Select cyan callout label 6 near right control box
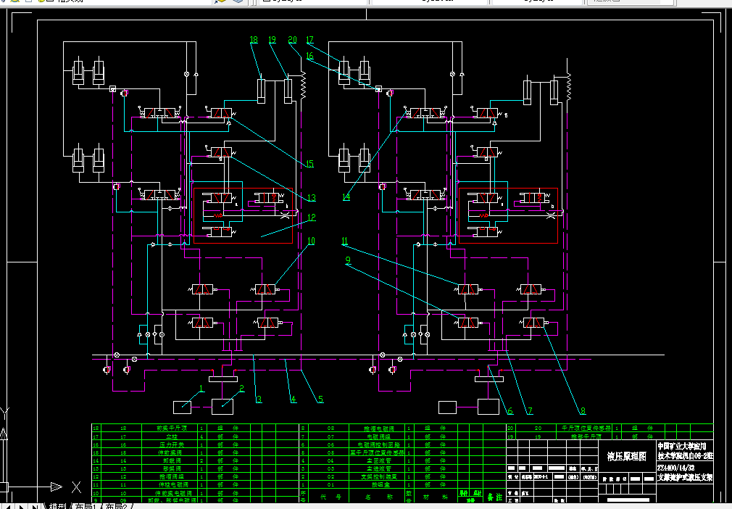 510,411
